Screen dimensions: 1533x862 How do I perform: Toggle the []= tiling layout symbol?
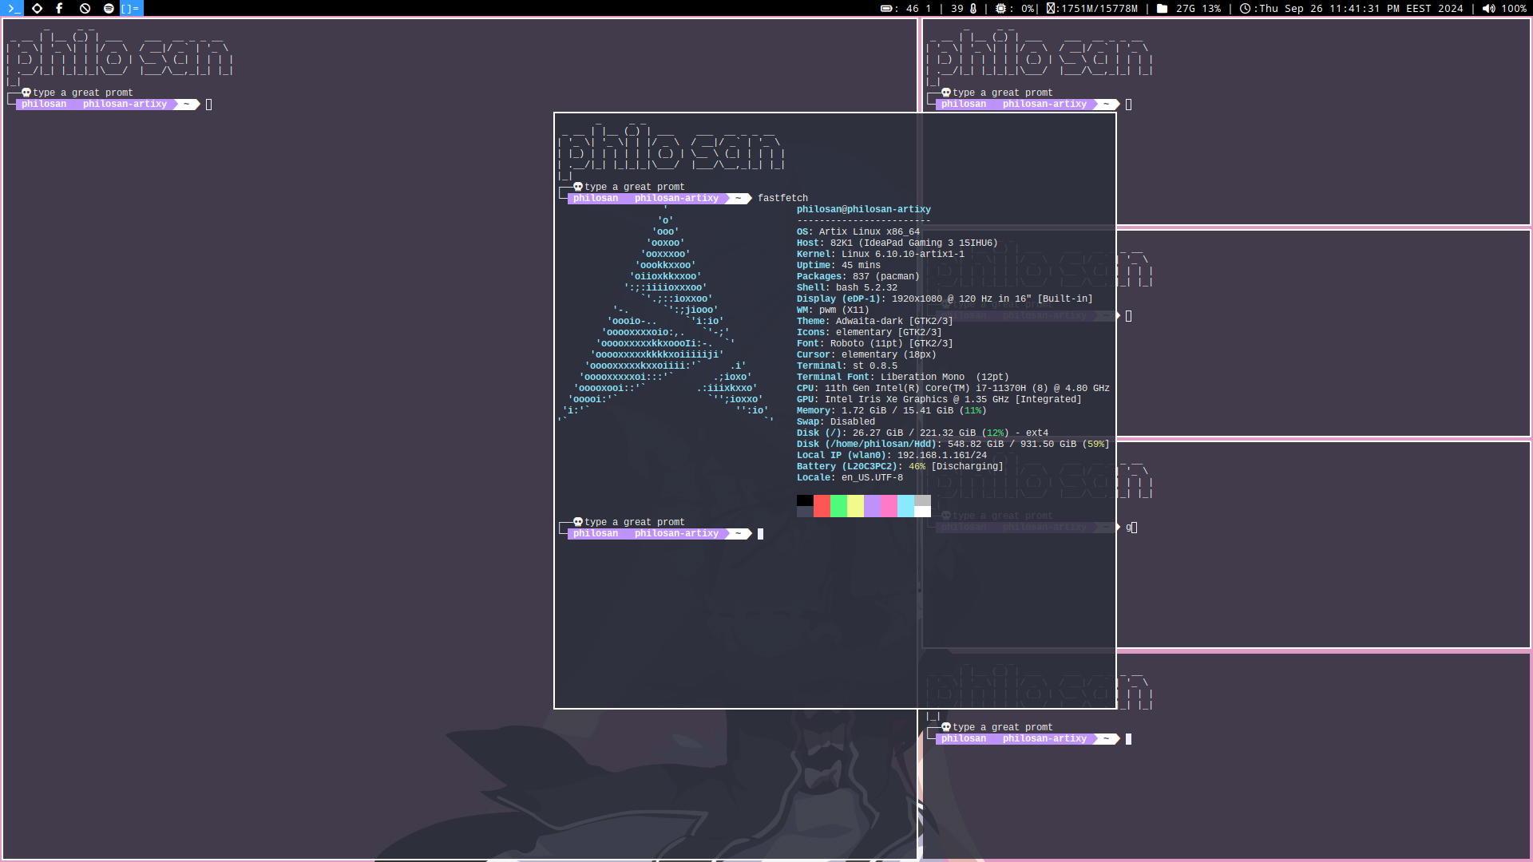point(130,8)
